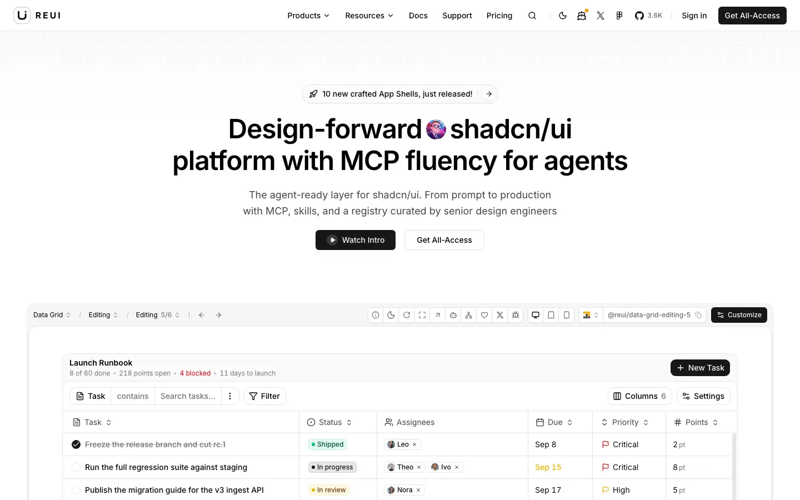Uncheck the 'Freeze the release branch' task
The width and height of the screenshot is (800, 500).
coord(76,444)
